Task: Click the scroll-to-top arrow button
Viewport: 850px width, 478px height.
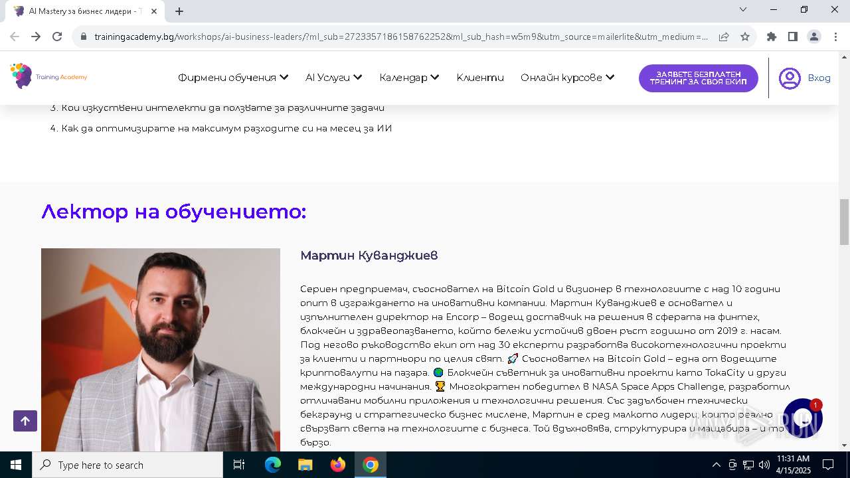Action: click(x=25, y=421)
